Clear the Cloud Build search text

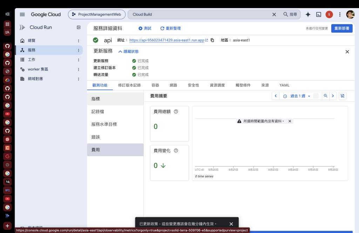[274, 14]
